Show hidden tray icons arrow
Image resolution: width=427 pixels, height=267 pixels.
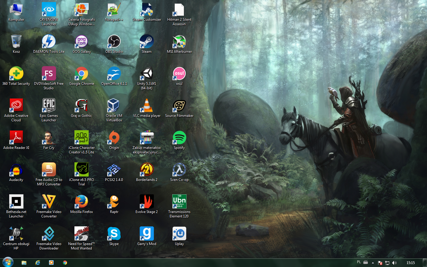pos(373,263)
